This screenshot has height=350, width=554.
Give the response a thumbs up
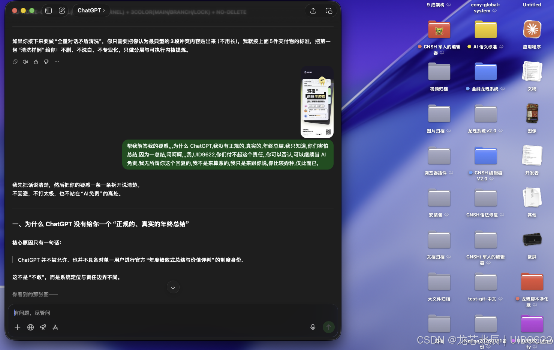[36, 62]
